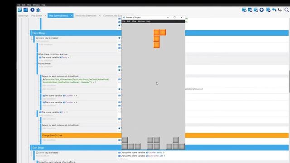Select the scene variable Temp = 1 condition
Viewport: 290px width, 163px height.
pos(55,58)
